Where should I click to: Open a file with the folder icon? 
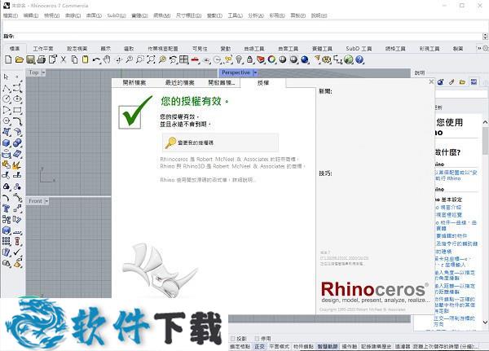20,59
